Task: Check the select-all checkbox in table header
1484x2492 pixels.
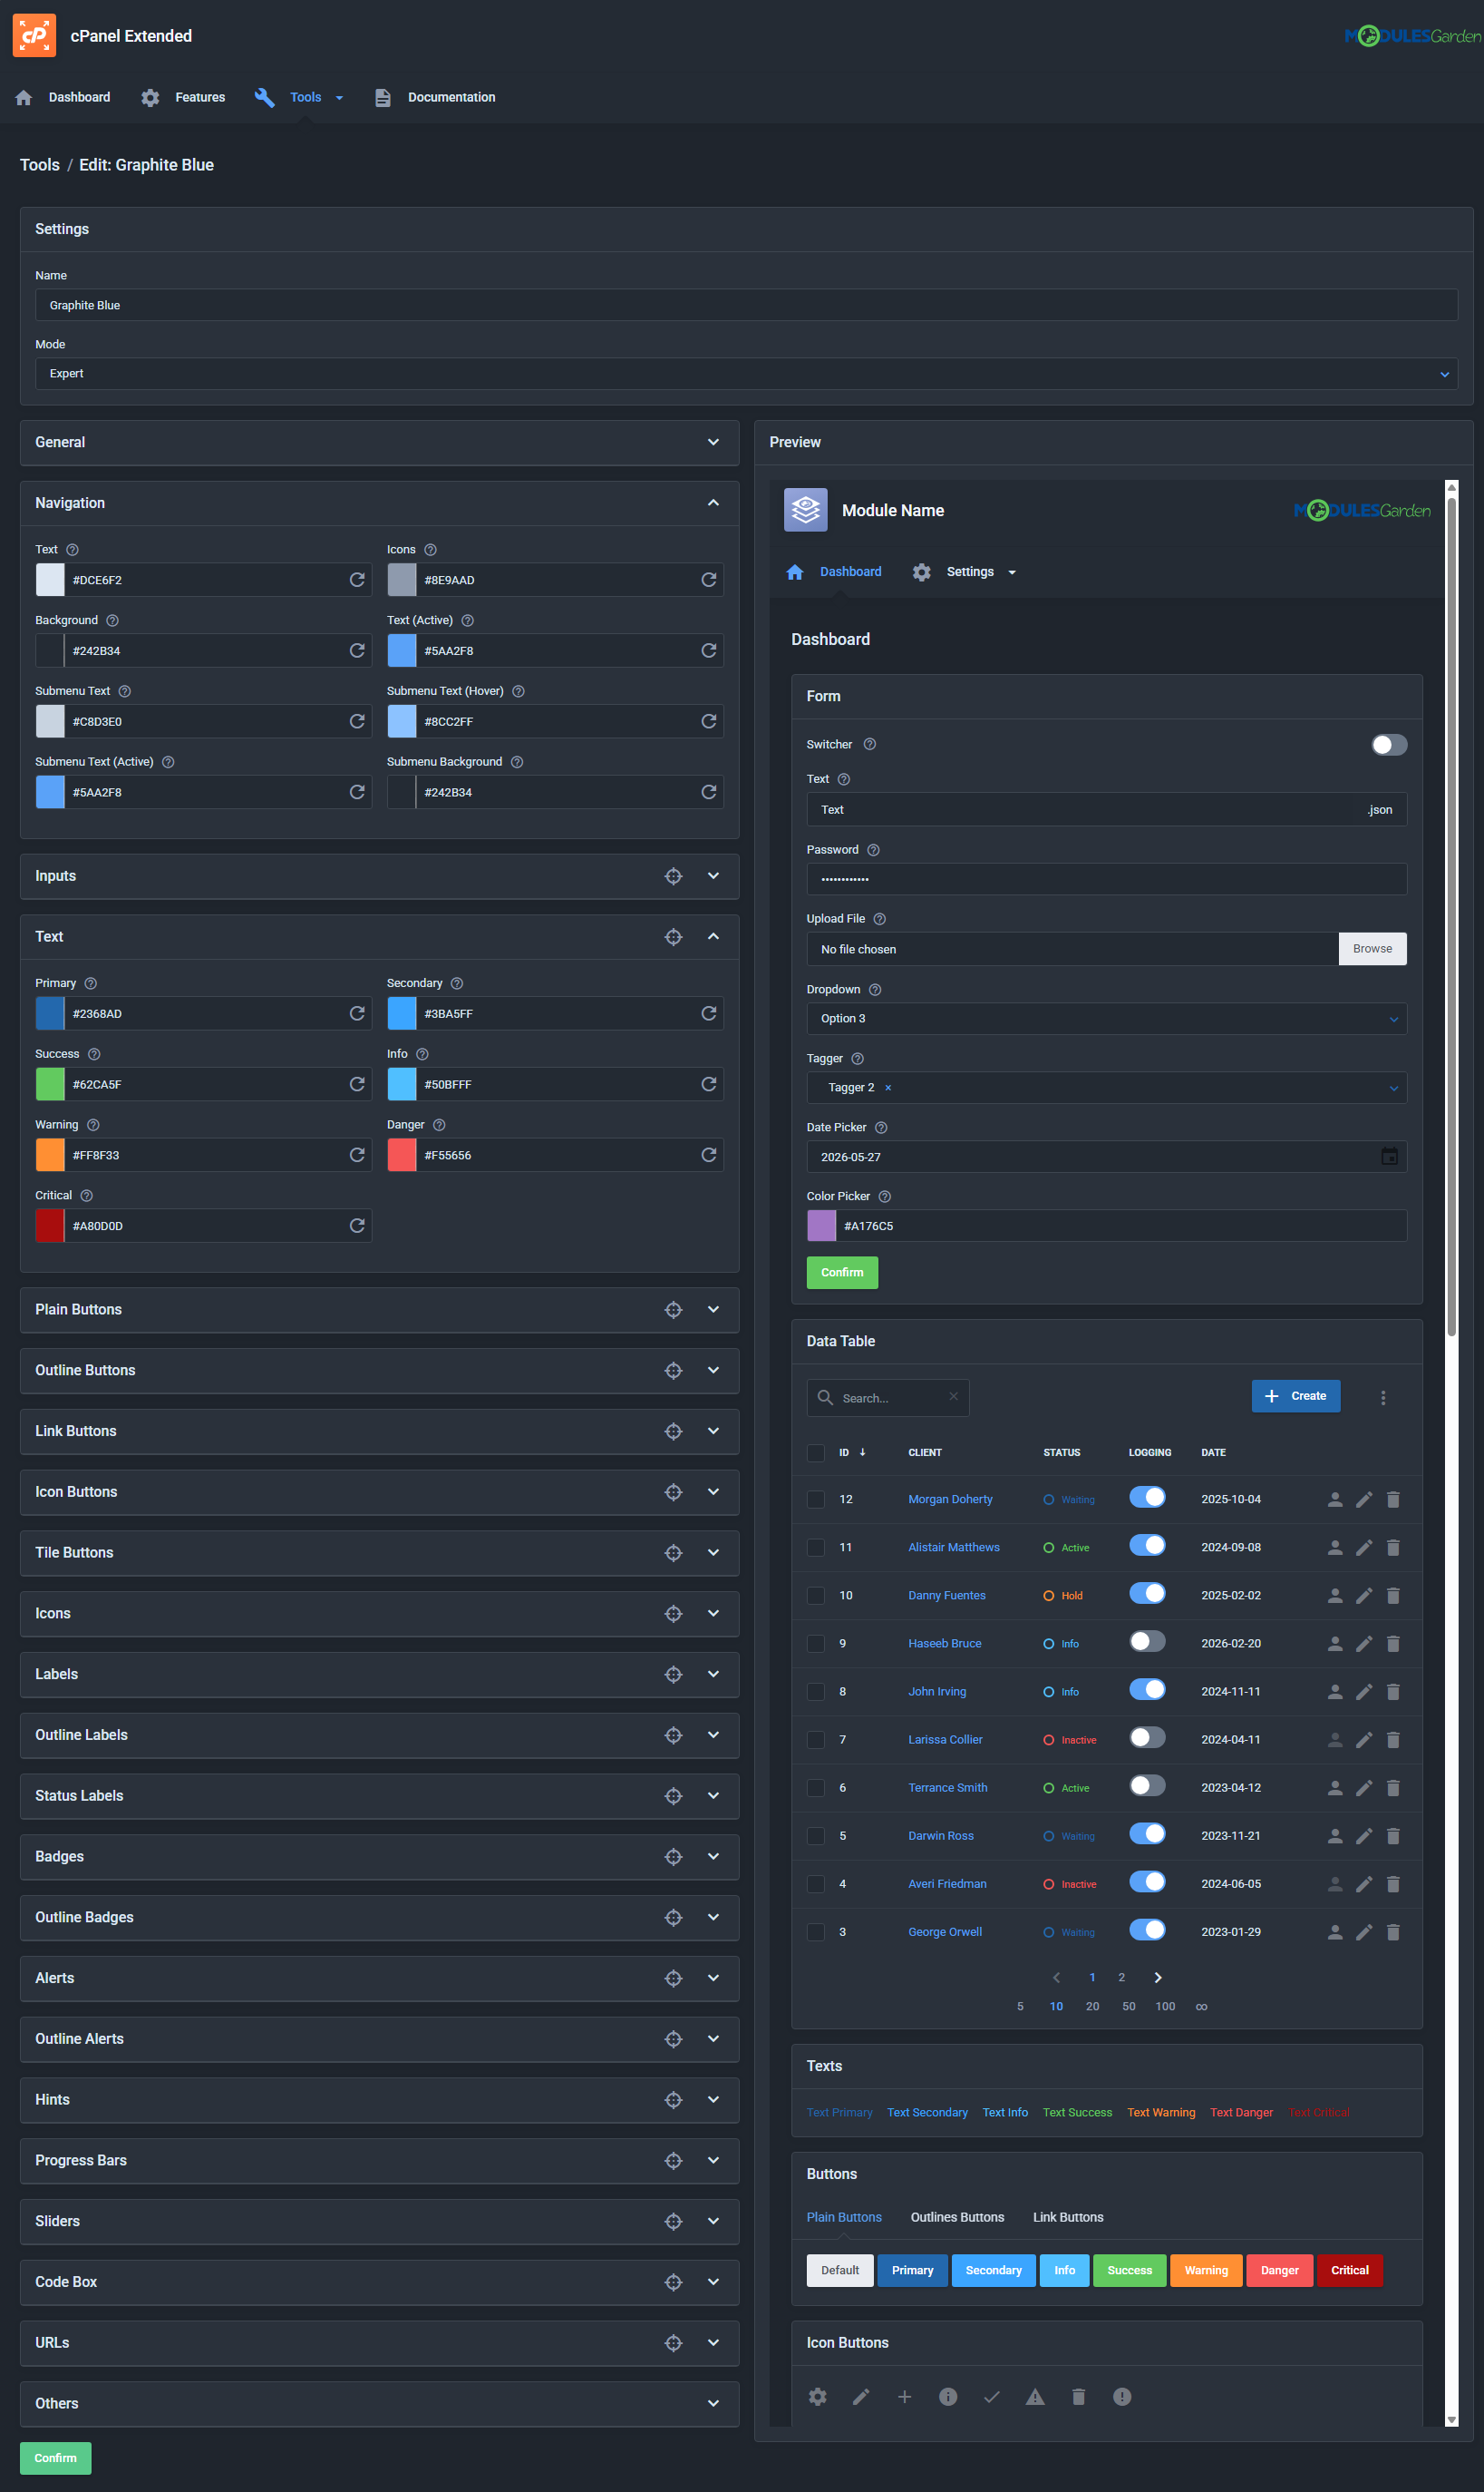Action: (816, 1452)
